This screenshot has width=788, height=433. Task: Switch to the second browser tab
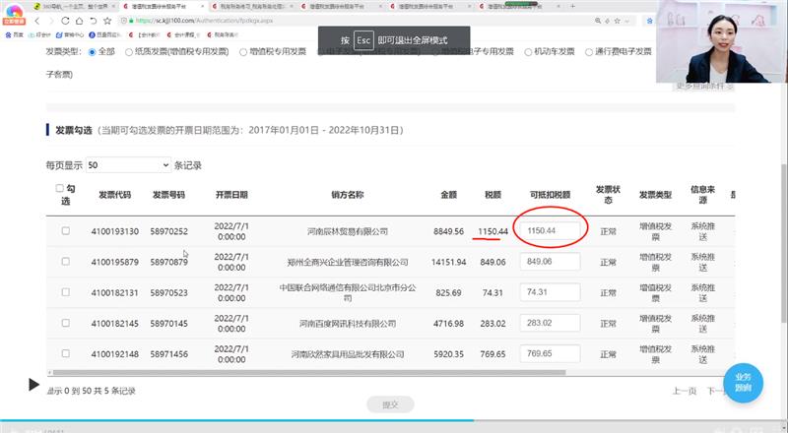[x=156, y=6]
